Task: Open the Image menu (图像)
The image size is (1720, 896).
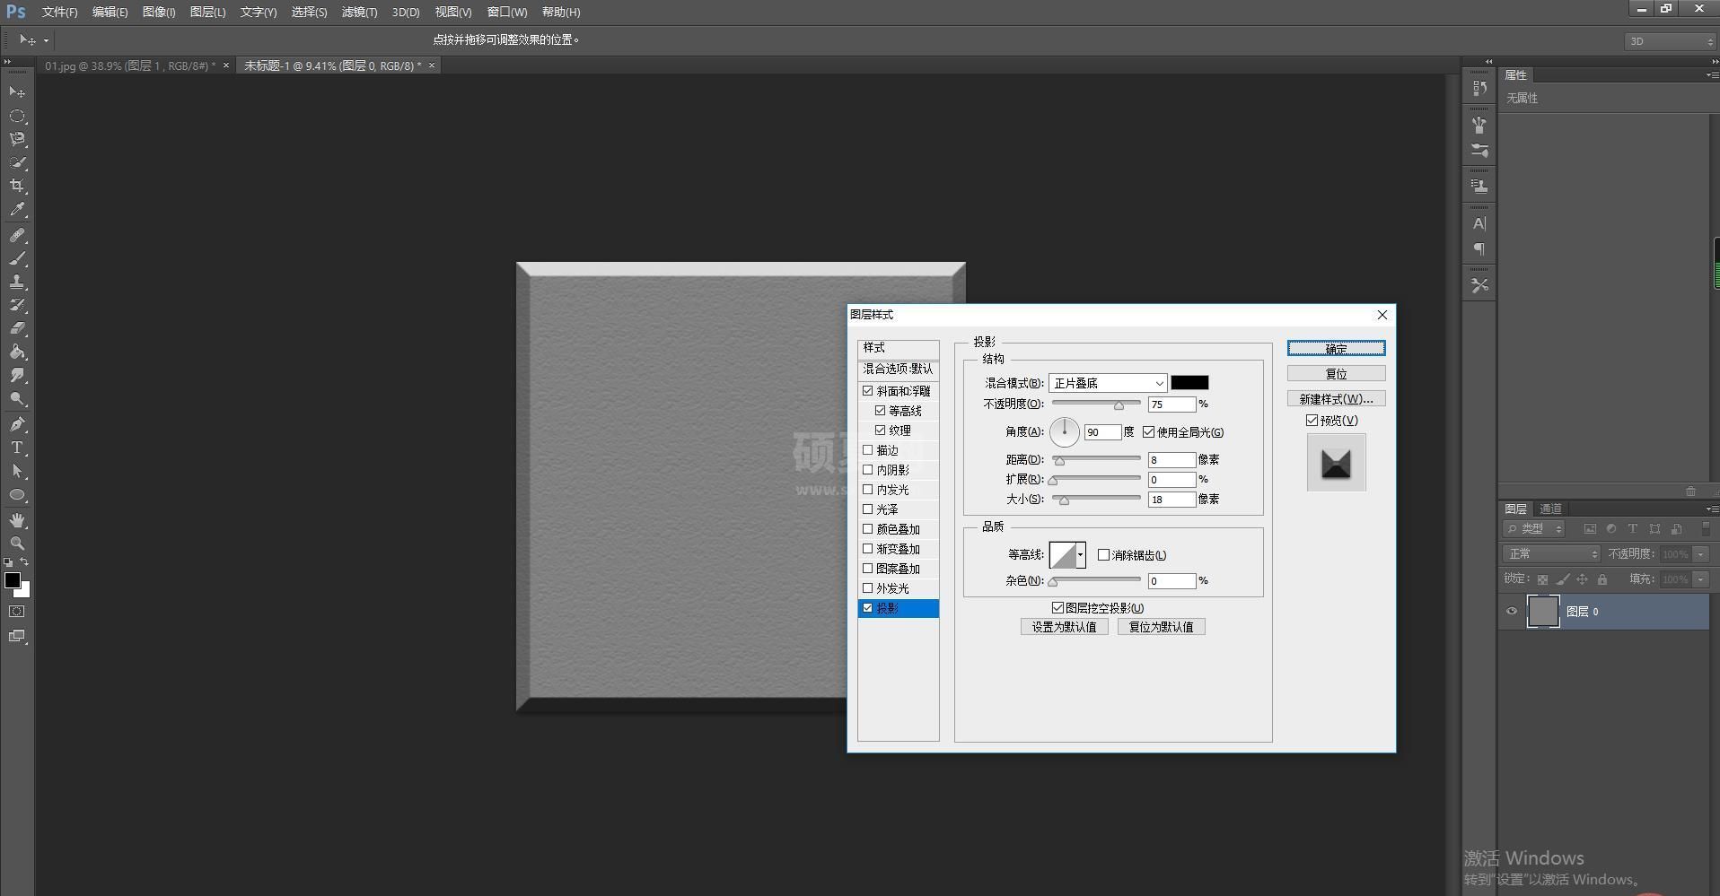Action: (159, 12)
